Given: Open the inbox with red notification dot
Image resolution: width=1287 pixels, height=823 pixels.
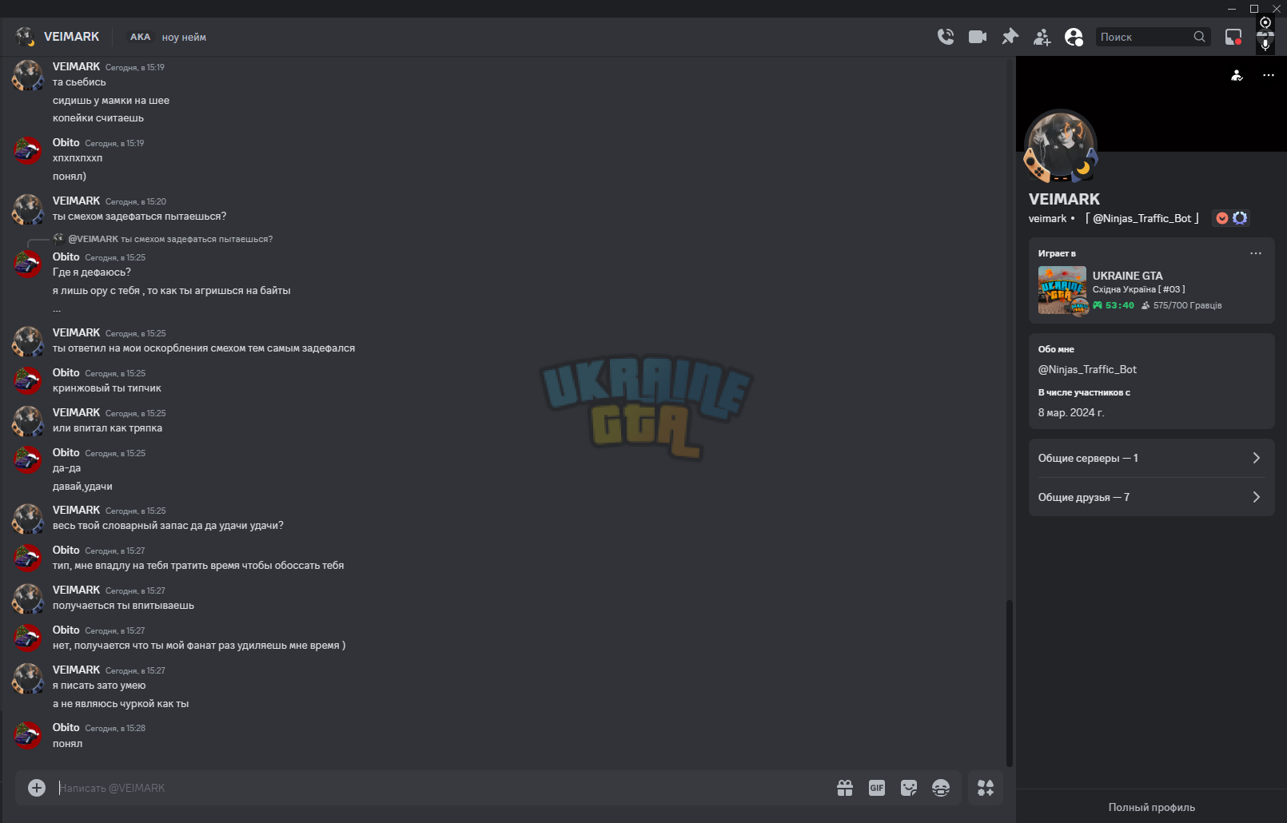Looking at the screenshot, I should (x=1233, y=37).
